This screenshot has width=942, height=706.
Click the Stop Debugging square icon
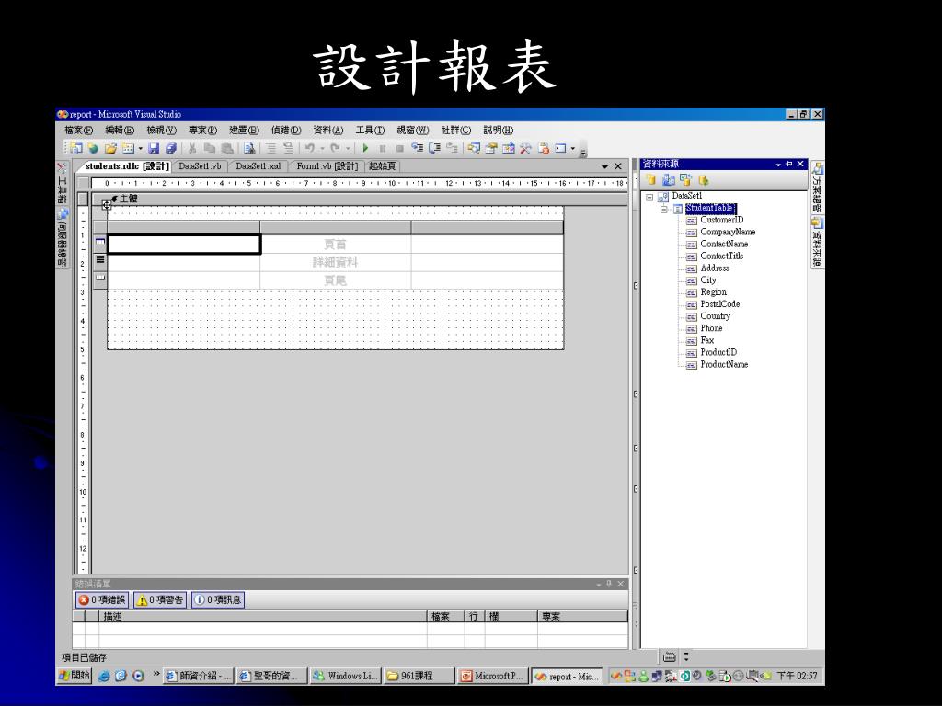(x=399, y=148)
